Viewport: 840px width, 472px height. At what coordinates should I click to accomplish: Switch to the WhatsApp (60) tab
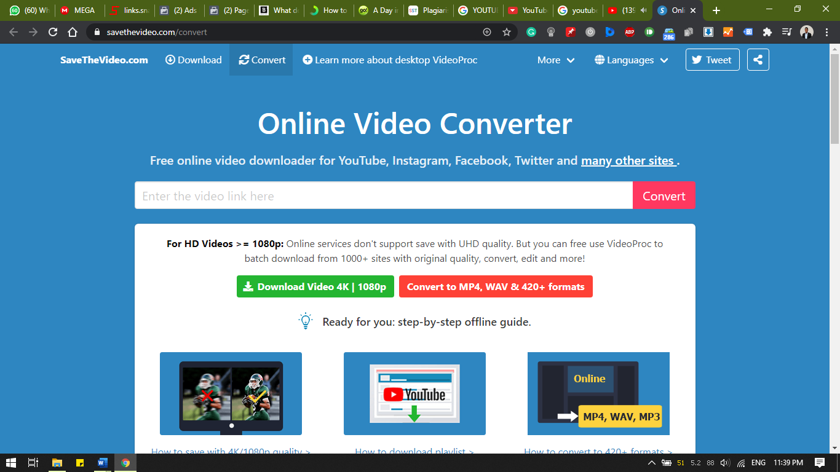30,10
